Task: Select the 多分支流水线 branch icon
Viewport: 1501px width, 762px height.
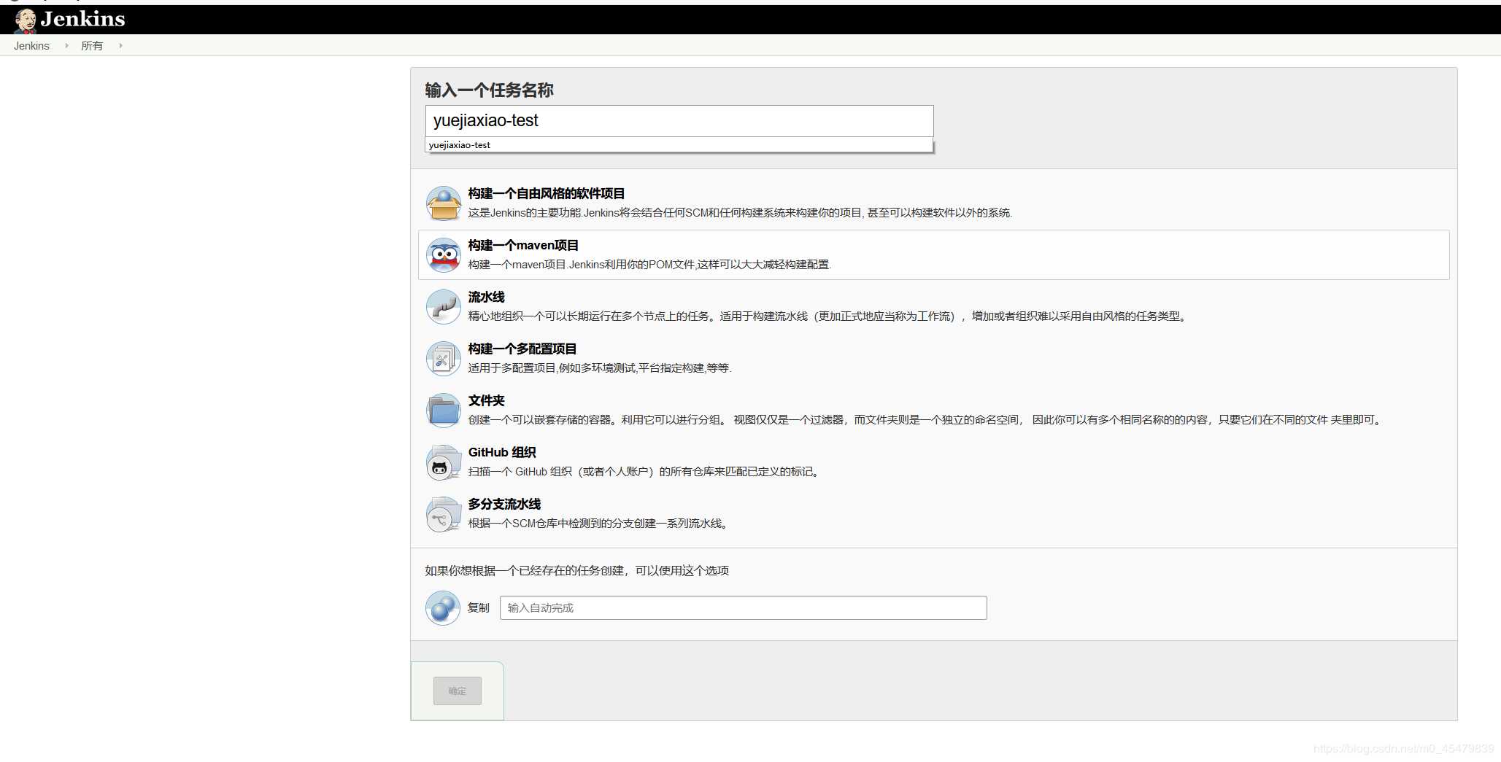Action: [443, 514]
